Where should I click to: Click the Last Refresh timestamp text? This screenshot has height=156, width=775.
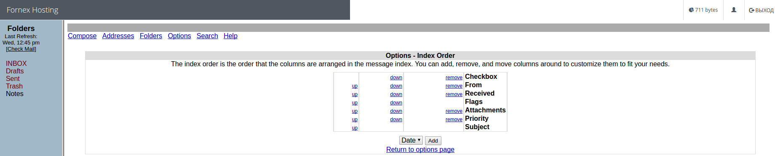point(21,39)
